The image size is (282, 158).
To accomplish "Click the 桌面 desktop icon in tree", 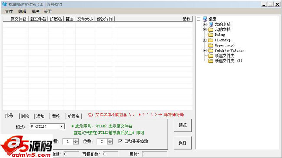I will [205, 19].
